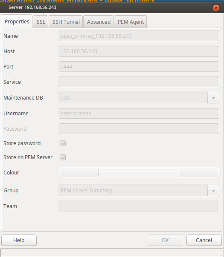Toggle the Store on PEM Server checkbox
Viewport: 224px width, 257px height.
(63, 157)
